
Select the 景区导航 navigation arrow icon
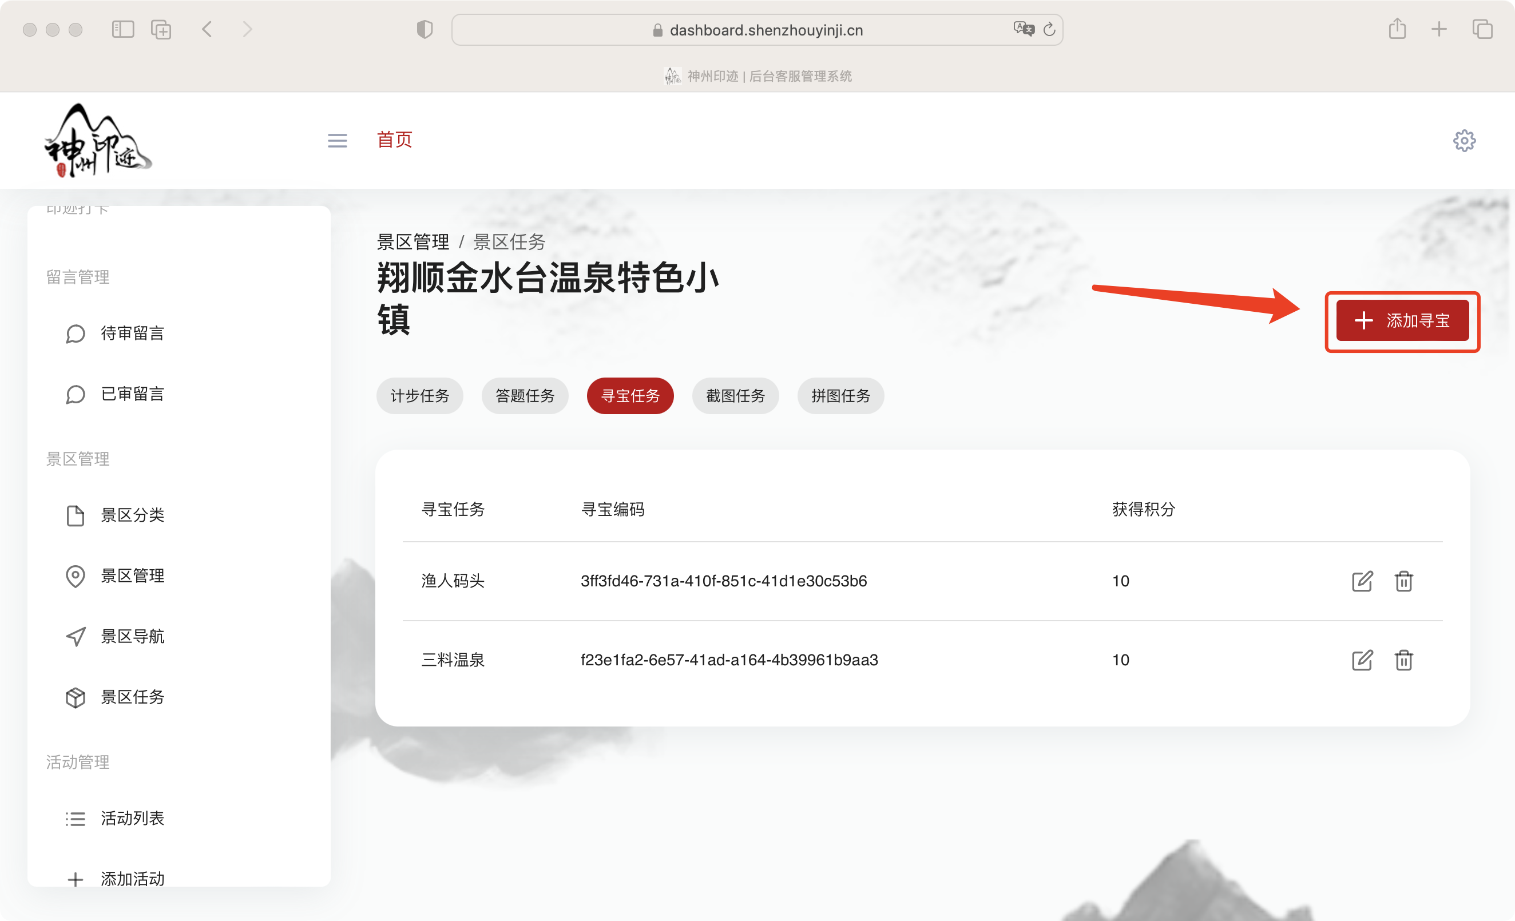click(75, 636)
